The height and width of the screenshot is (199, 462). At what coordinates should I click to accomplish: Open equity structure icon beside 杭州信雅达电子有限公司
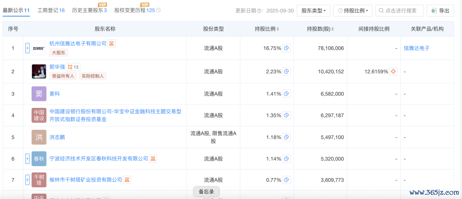click(x=111, y=44)
